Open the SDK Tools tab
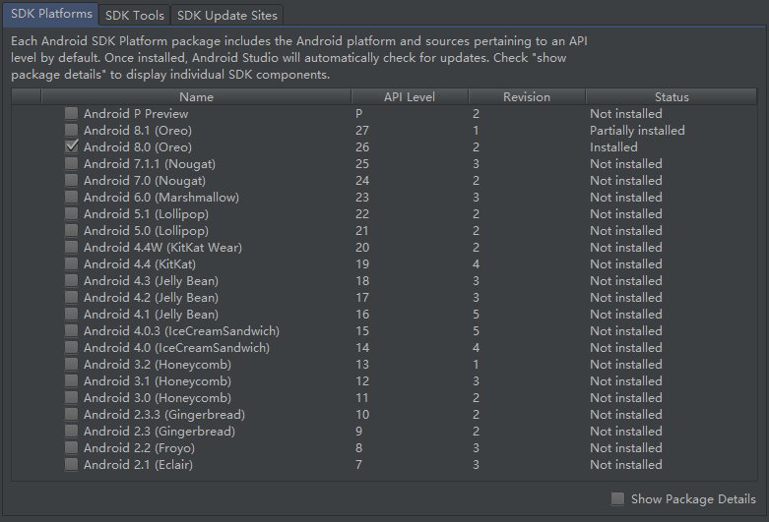The image size is (769, 522). coord(134,15)
